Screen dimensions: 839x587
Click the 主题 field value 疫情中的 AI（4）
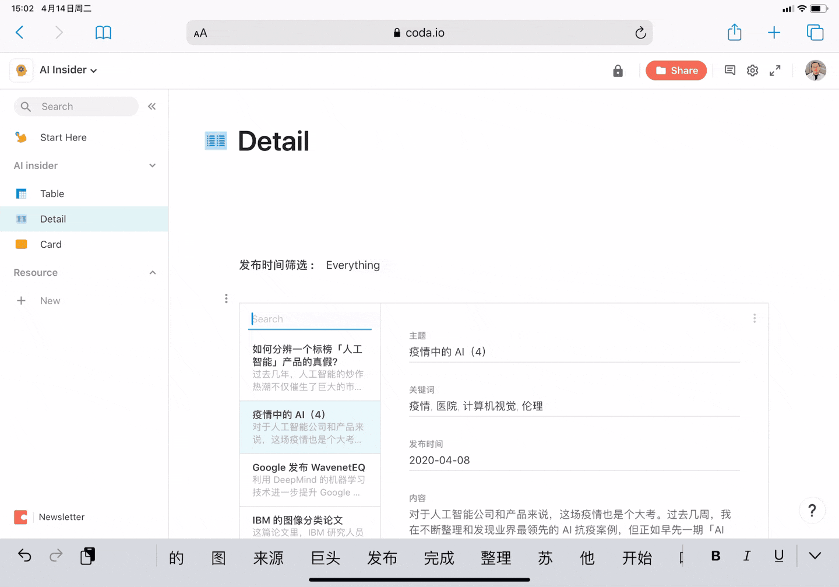(x=447, y=352)
